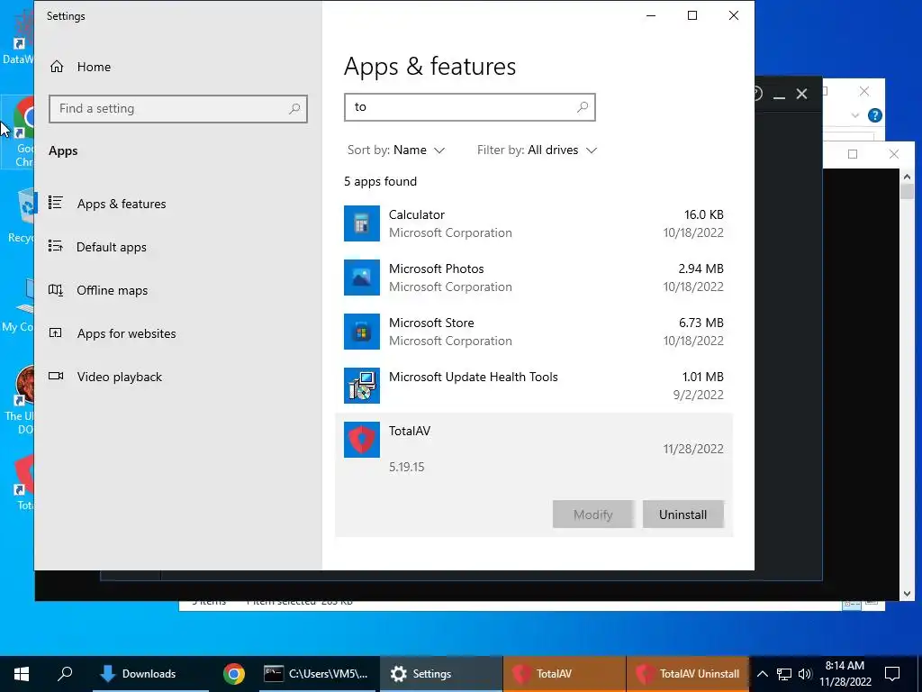This screenshot has width=922, height=692.
Task: Click the Microsoft Photos entry name
Action: tap(437, 269)
